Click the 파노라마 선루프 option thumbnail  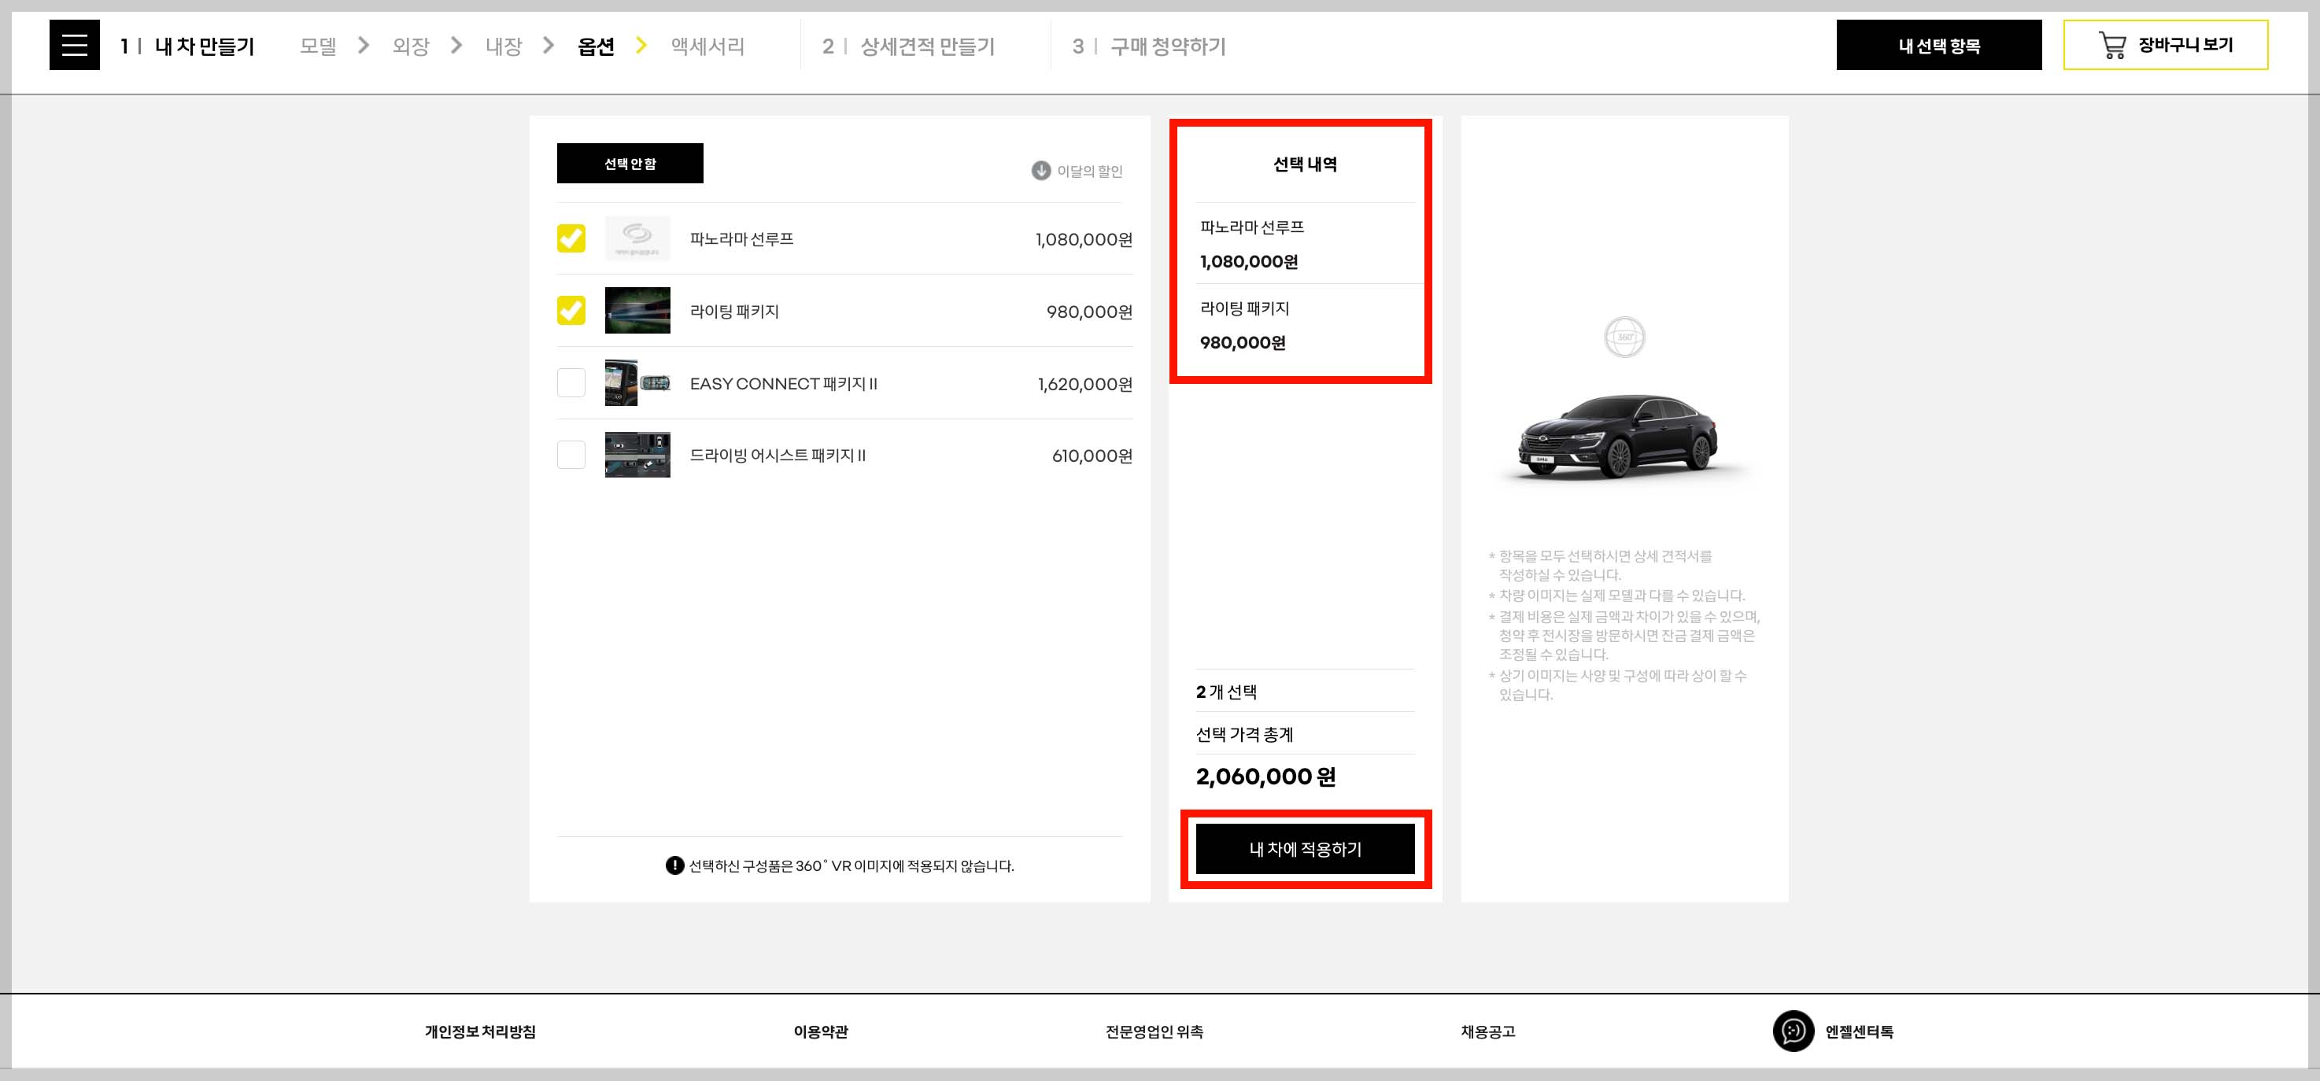point(637,238)
